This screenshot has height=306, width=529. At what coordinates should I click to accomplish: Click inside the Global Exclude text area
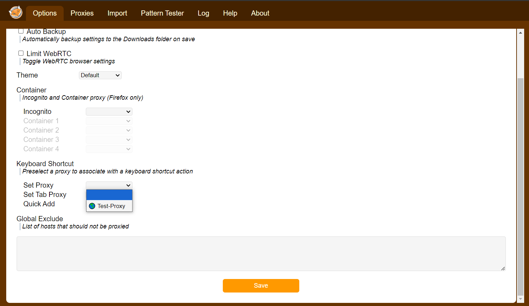[x=261, y=254]
